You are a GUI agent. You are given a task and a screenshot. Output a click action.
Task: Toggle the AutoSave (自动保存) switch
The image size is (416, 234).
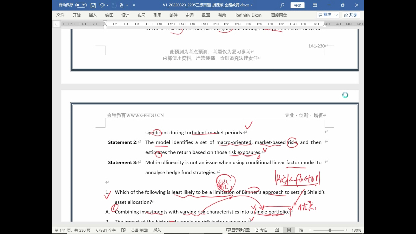(x=81, y=5)
